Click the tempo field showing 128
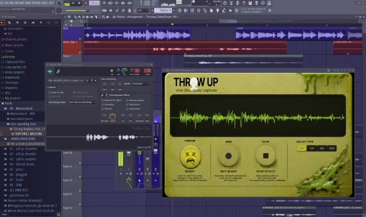The image size is (366, 217). (94, 3)
